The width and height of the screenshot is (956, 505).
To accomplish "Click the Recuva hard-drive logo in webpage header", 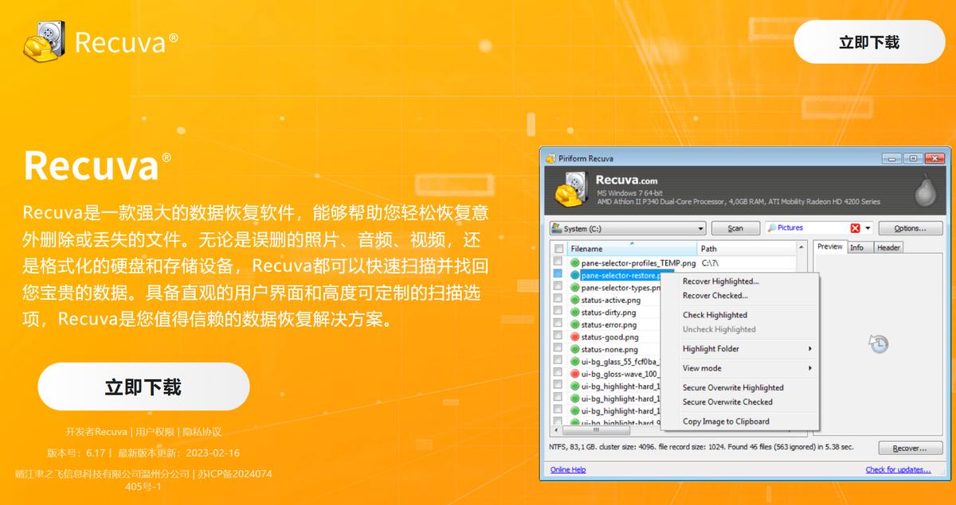I will (x=45, y=41).
